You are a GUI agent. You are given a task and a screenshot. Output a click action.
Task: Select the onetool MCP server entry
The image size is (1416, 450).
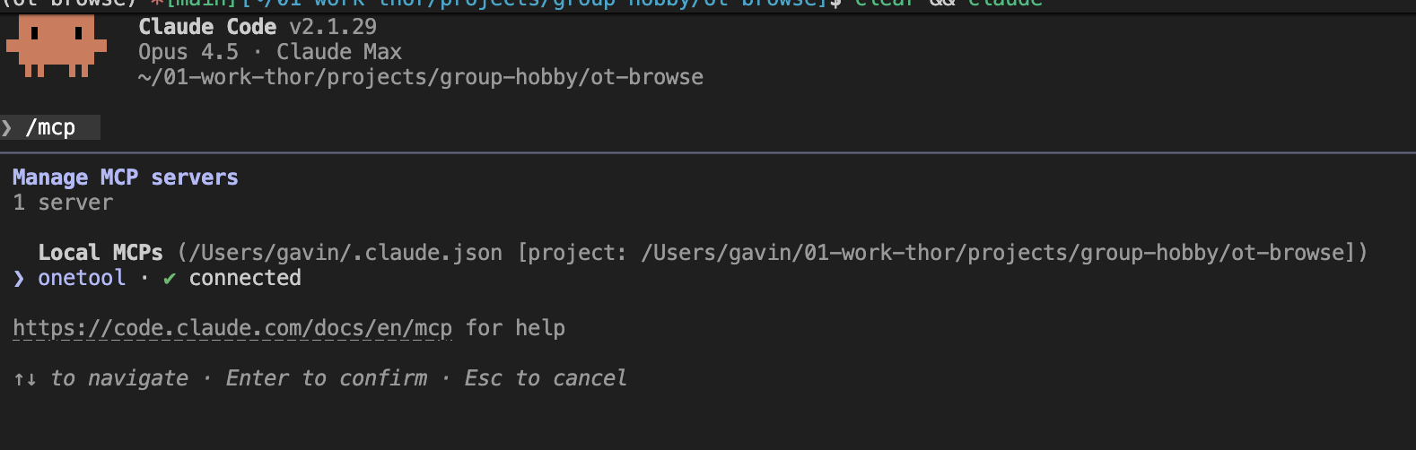point(82,278)
